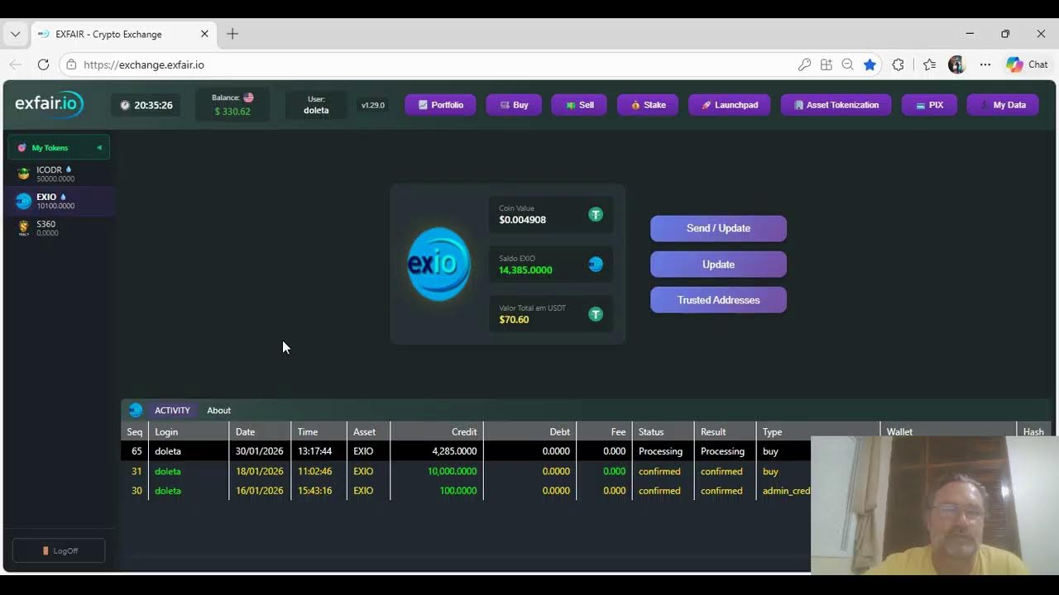Open browser settings and more menu

(x=985, y=64)
